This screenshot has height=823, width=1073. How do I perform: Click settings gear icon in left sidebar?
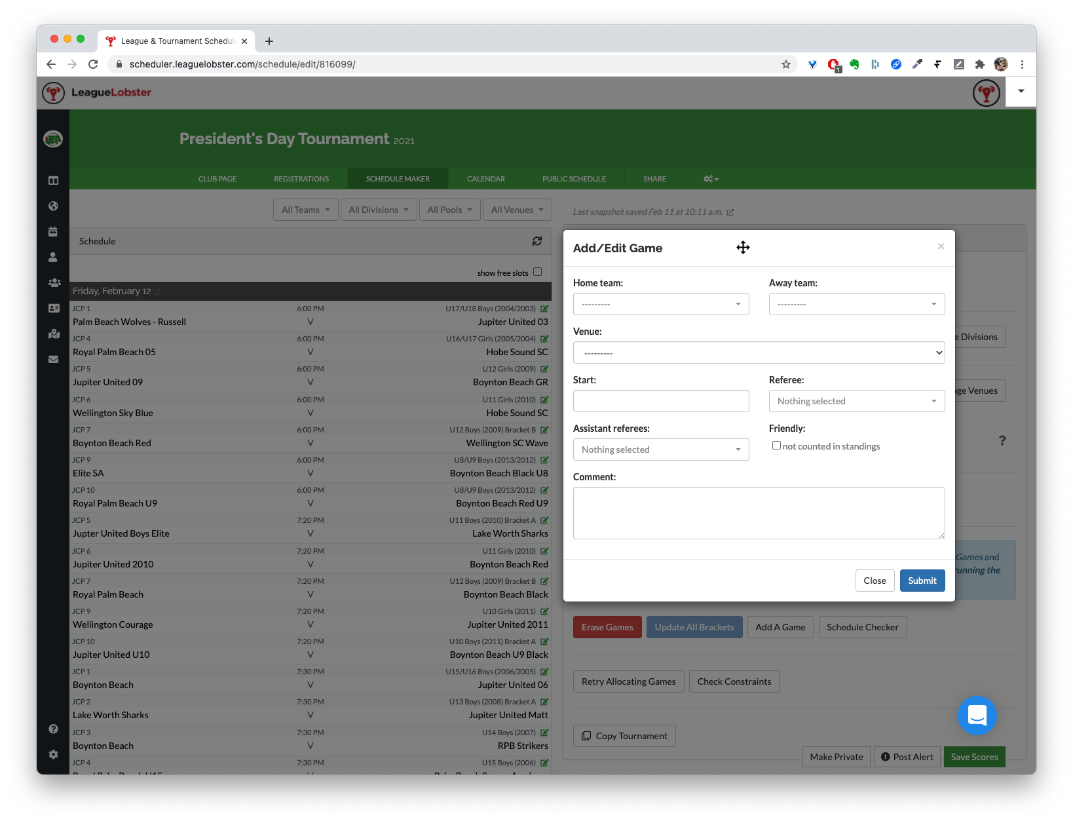point(53,754)
